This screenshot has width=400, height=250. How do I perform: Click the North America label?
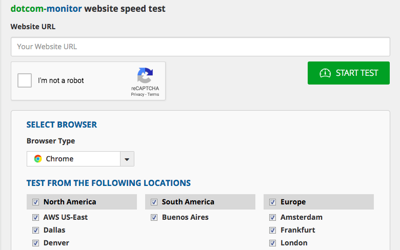(70, 202)
